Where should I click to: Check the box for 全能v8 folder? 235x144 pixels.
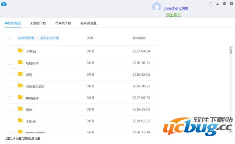9,121
